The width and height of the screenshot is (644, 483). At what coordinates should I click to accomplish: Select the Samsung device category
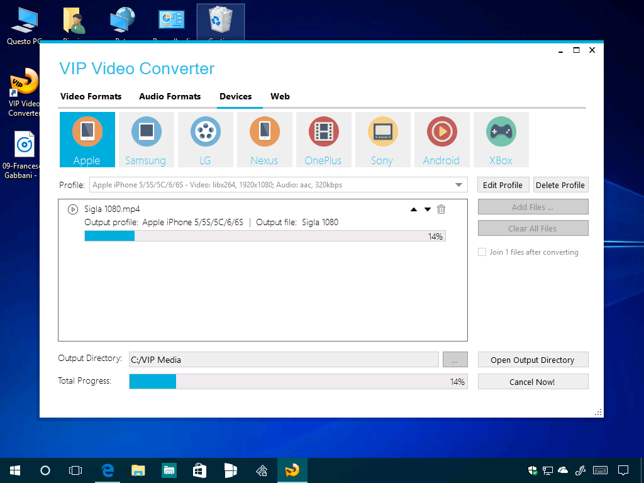[x=146, y=140]
